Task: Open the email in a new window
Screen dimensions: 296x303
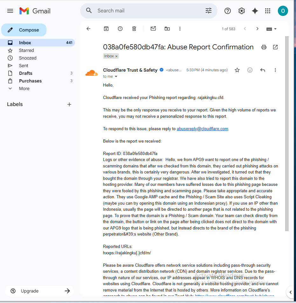Action: pos(275,47)
